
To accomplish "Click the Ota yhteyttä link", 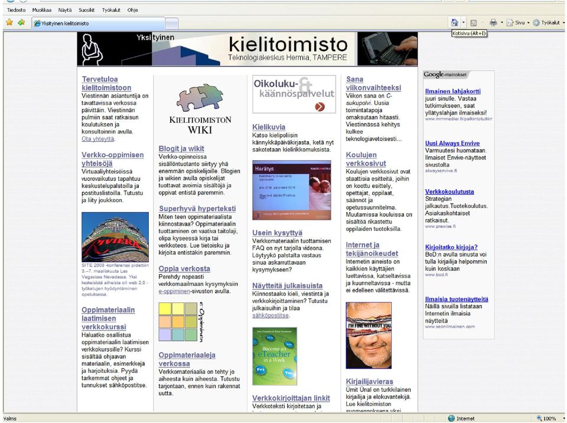I will click(x=97, y=139).
